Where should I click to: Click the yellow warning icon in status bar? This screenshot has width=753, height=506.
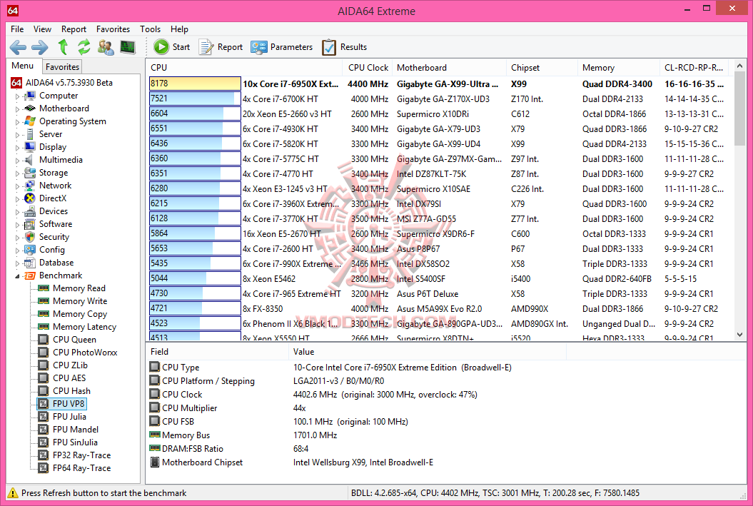[13, 493]
